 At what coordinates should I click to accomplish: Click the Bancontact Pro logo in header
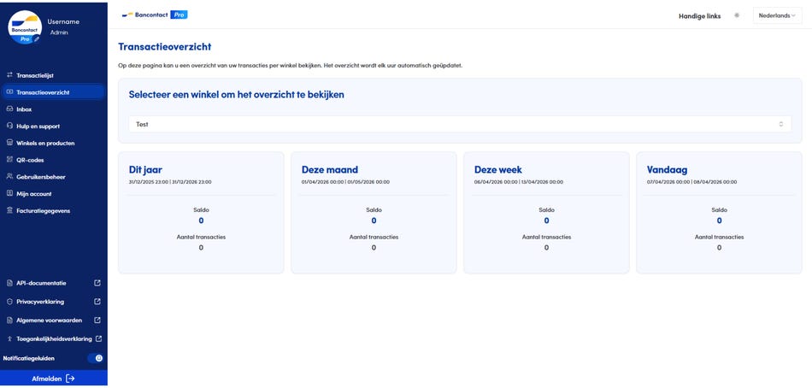point(155,15)
